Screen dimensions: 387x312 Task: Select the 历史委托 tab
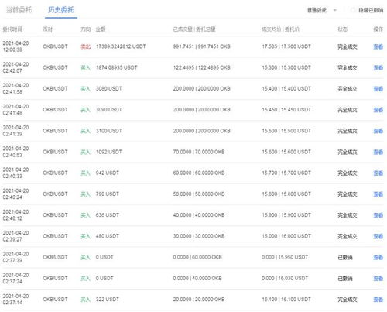(61, 10)
